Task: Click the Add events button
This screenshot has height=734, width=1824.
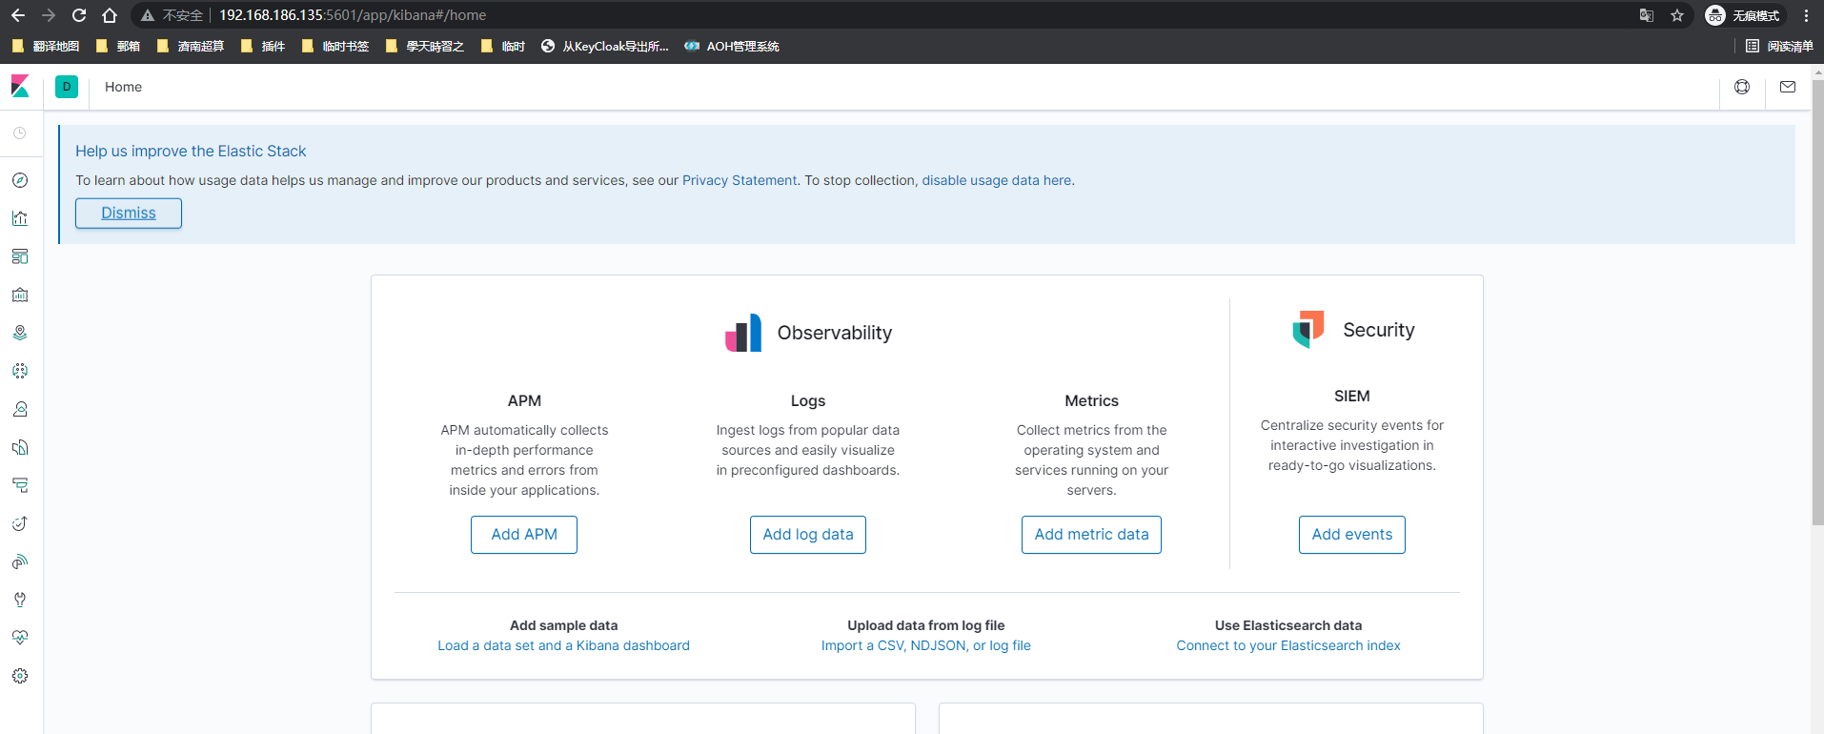Action: (1352, 535)
